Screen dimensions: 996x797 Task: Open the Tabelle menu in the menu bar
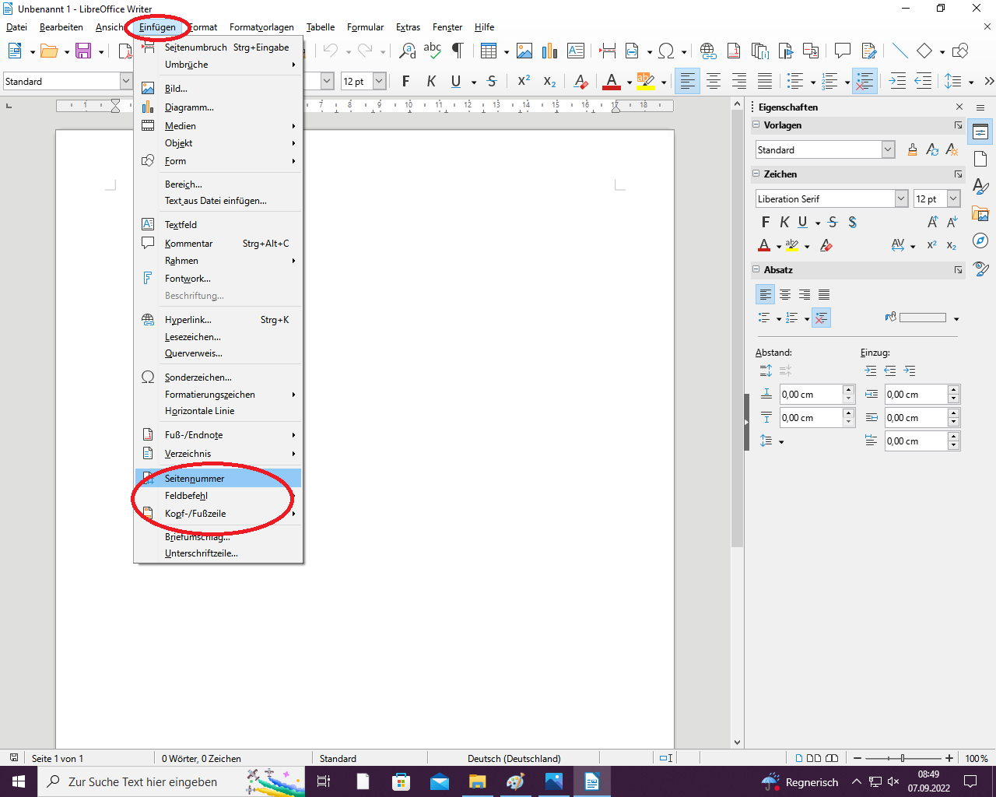click(x=321, y=27)
